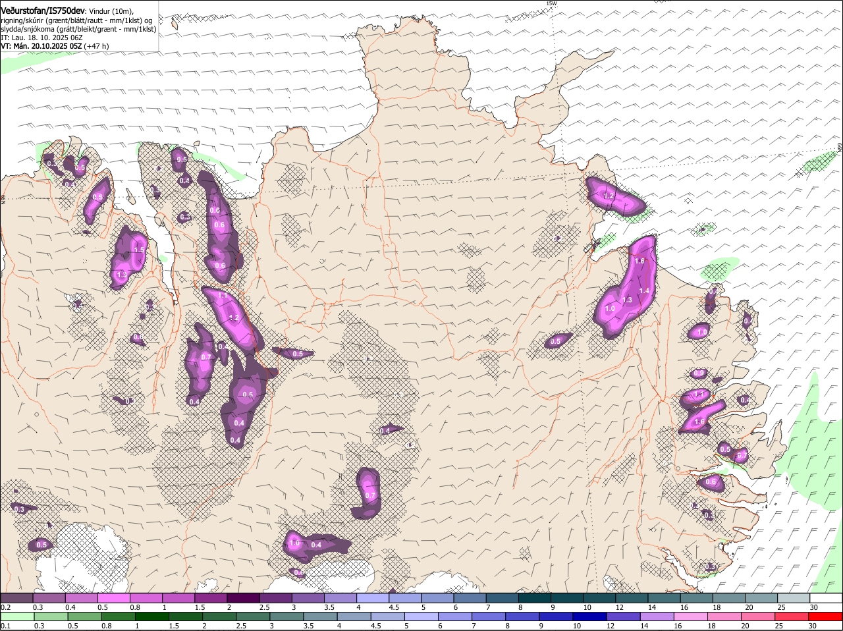843x631 pixels.
Task: Select the 1–1.5 dark green swatch, lower scale
Action: coord(151,617)
